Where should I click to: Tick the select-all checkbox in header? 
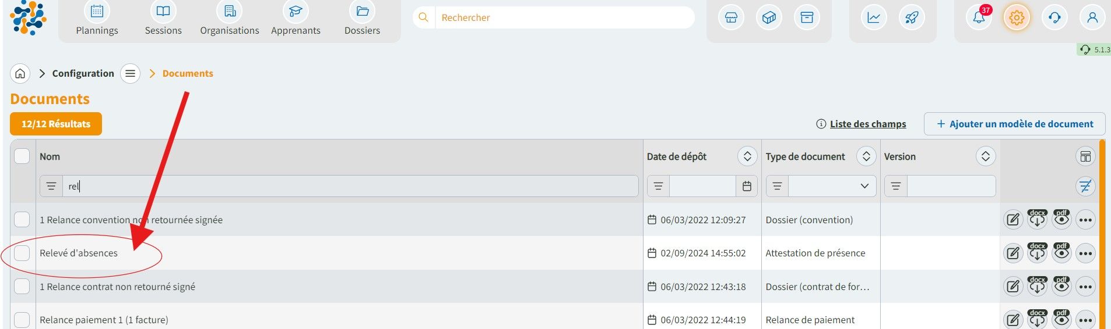tap(22, 156)
